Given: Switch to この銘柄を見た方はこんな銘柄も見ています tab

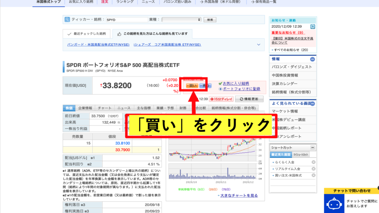Looking at the screenshot, I should (152, 34).
